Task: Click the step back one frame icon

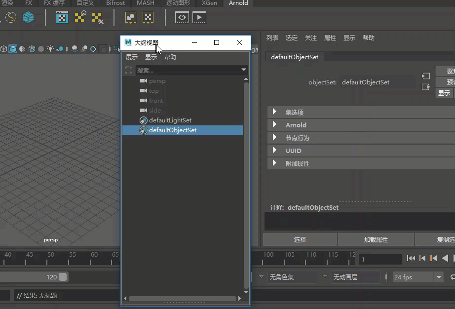Action: tap(422, 258)
